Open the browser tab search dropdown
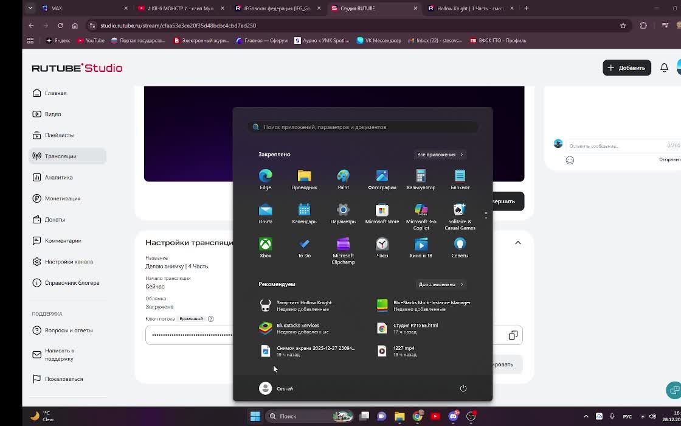This screenshot has width=681, height=426. (x=30, y=9)
